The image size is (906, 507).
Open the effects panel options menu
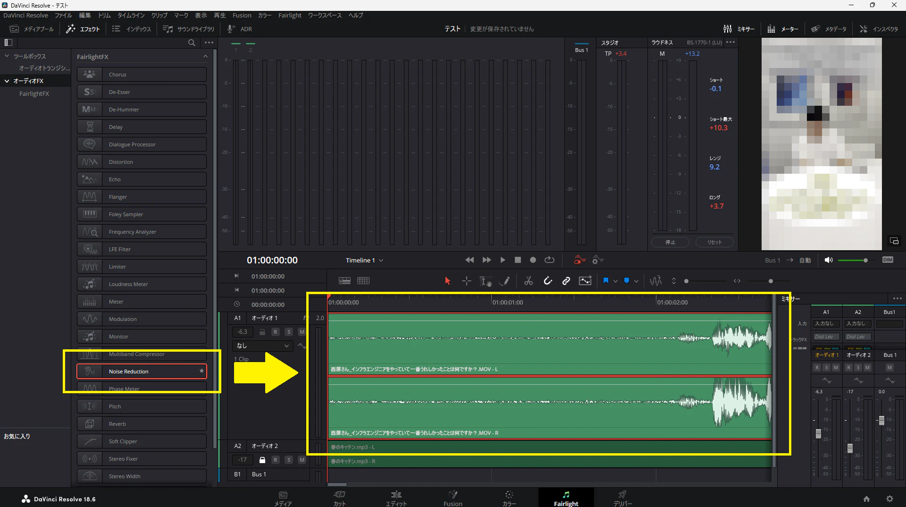pos(209,42)
